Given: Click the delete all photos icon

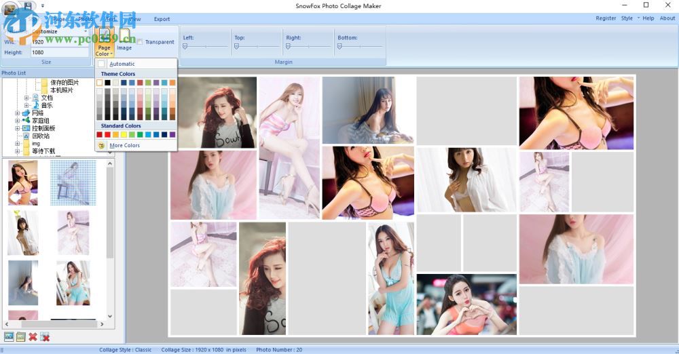Looking at the screenshot, I should pos(45,336).
